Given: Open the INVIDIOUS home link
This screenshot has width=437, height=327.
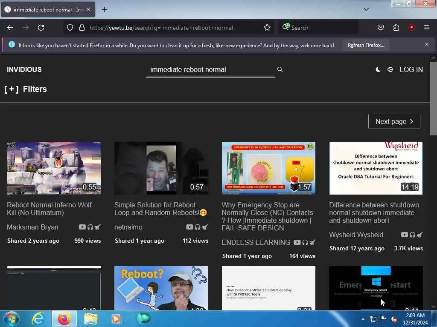Looking at the screenshot, I should [24, 69].
